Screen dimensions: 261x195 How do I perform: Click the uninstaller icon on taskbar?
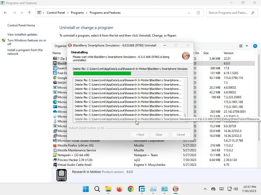point(175,189)
